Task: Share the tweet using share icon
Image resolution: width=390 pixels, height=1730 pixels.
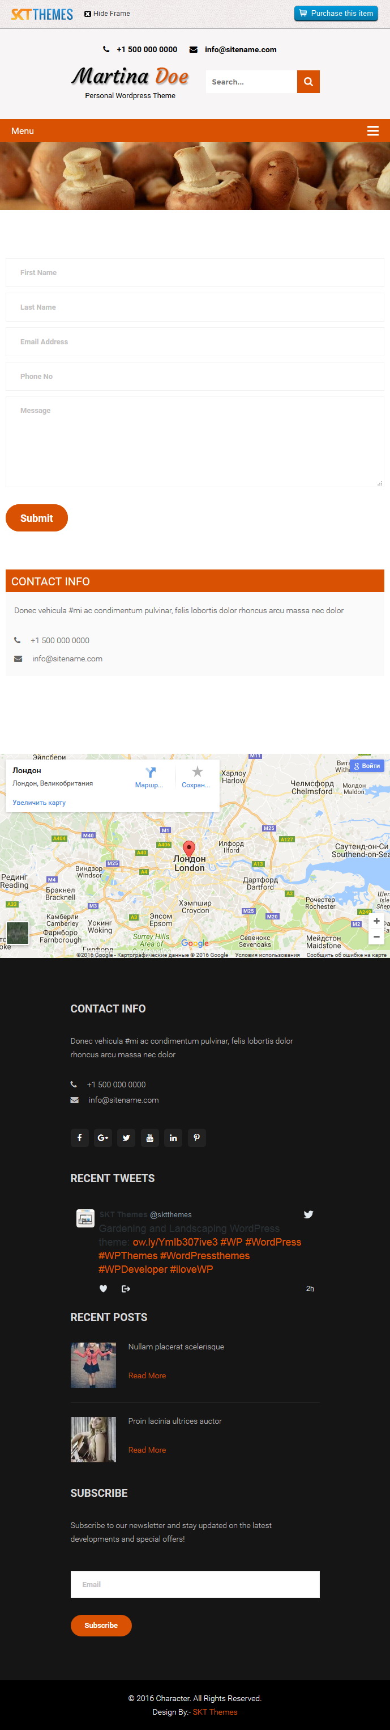Action: pyautogui.click(x=125, y=1289)
